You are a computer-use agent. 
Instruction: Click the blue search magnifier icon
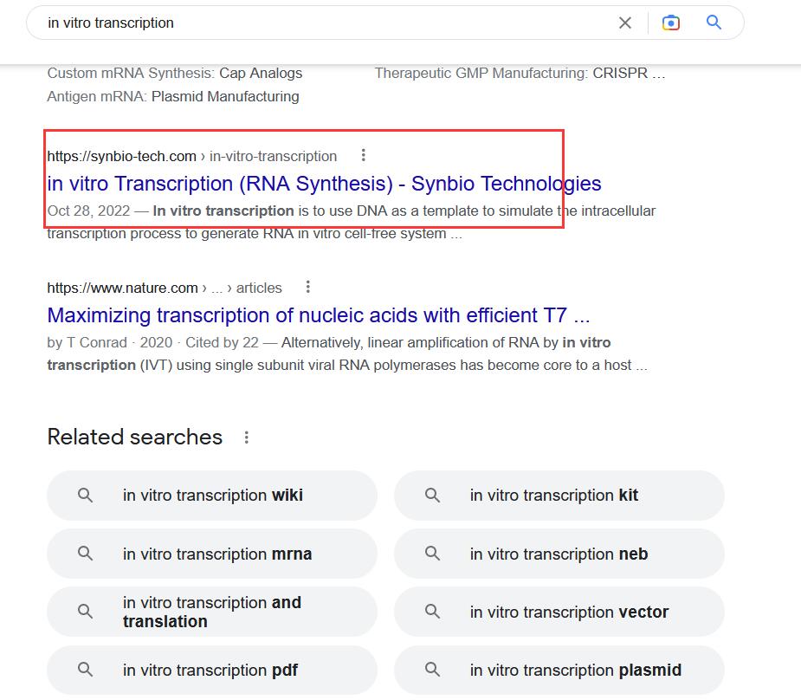(x=714, y=23)
